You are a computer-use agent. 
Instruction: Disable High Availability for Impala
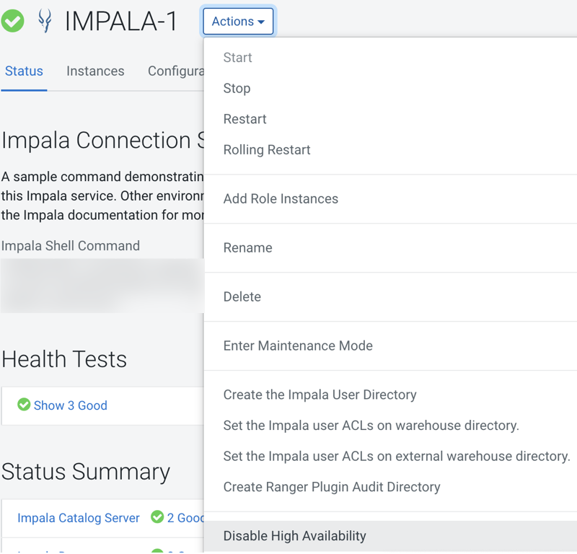pyautogui.click(x=294, y=536)
